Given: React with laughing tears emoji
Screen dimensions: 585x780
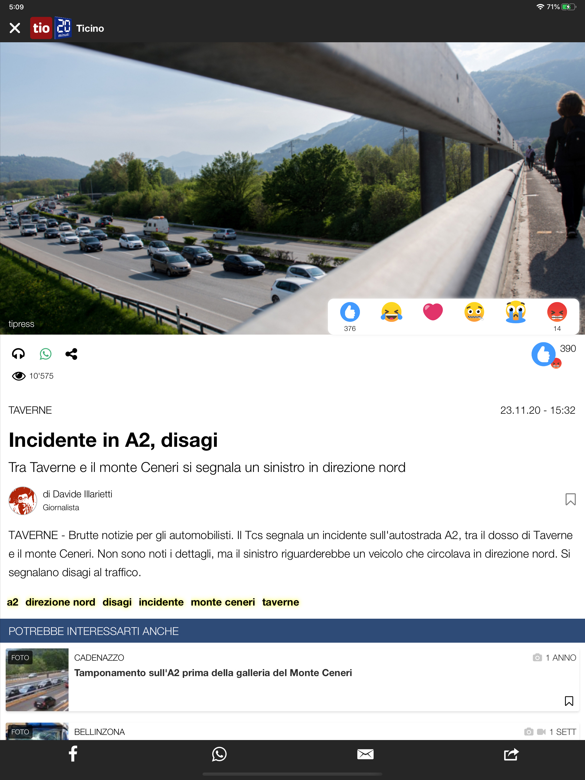Looking at the screenshot, I should tap(391, 312).
